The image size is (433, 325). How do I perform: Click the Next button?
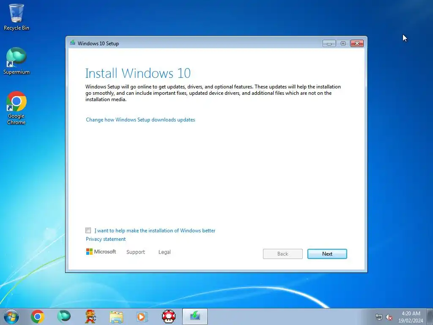click(327, 254)
